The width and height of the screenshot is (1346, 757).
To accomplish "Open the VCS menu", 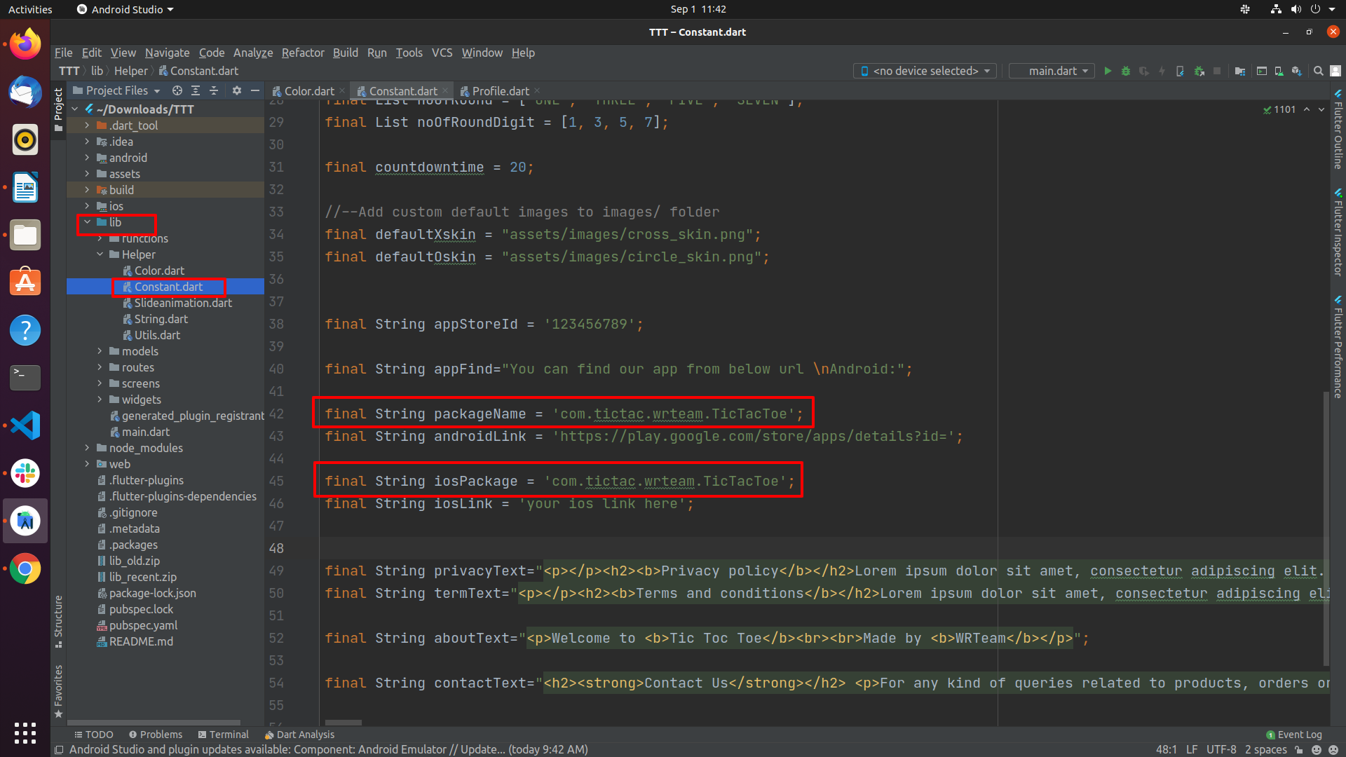I will pyautogui.click(x=442, y=53).
